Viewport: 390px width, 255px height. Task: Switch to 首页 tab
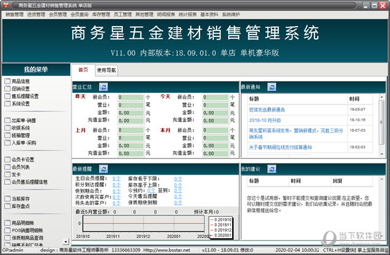click(83, 70)
